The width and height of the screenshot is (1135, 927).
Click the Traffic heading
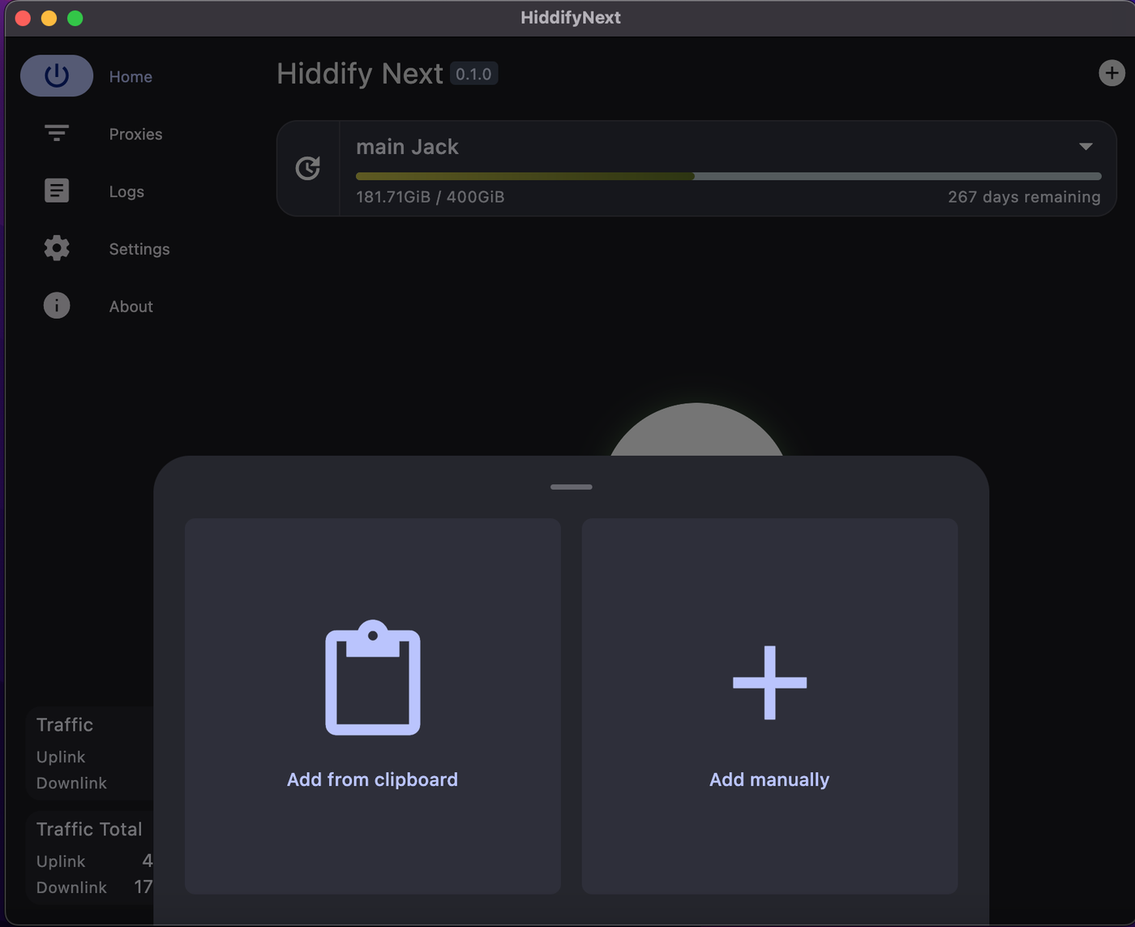(65, 724)
